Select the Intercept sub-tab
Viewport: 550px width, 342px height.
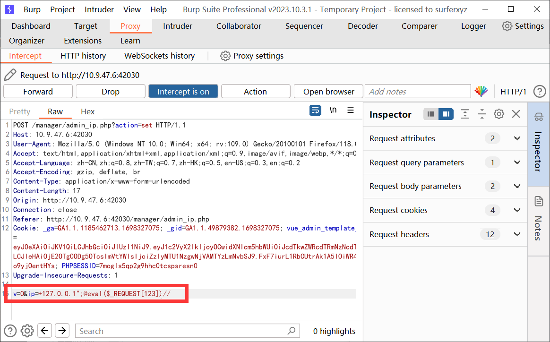(x=25, y=56)
